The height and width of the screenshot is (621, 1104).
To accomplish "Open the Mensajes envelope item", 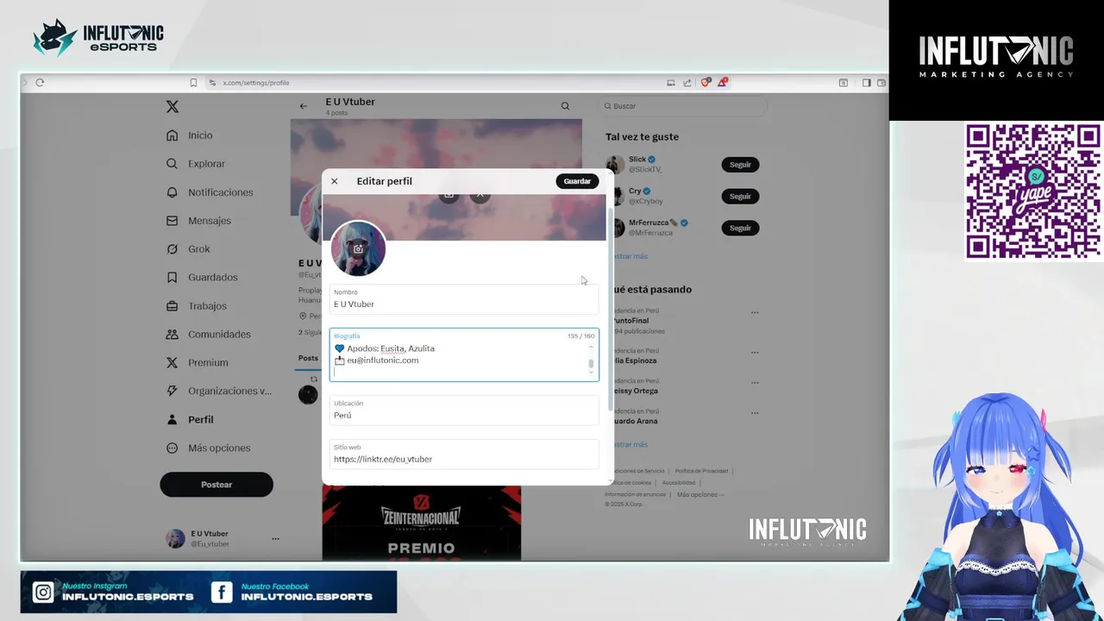I will pos(199,221).
